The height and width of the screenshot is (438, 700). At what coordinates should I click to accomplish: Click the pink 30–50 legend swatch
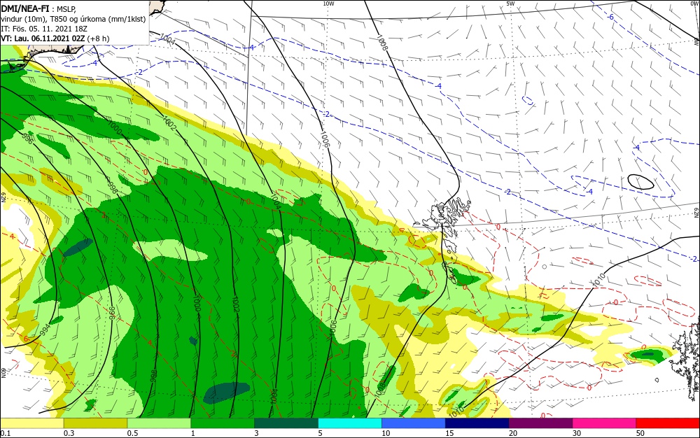pyautogui.click(x=605, y=423)
